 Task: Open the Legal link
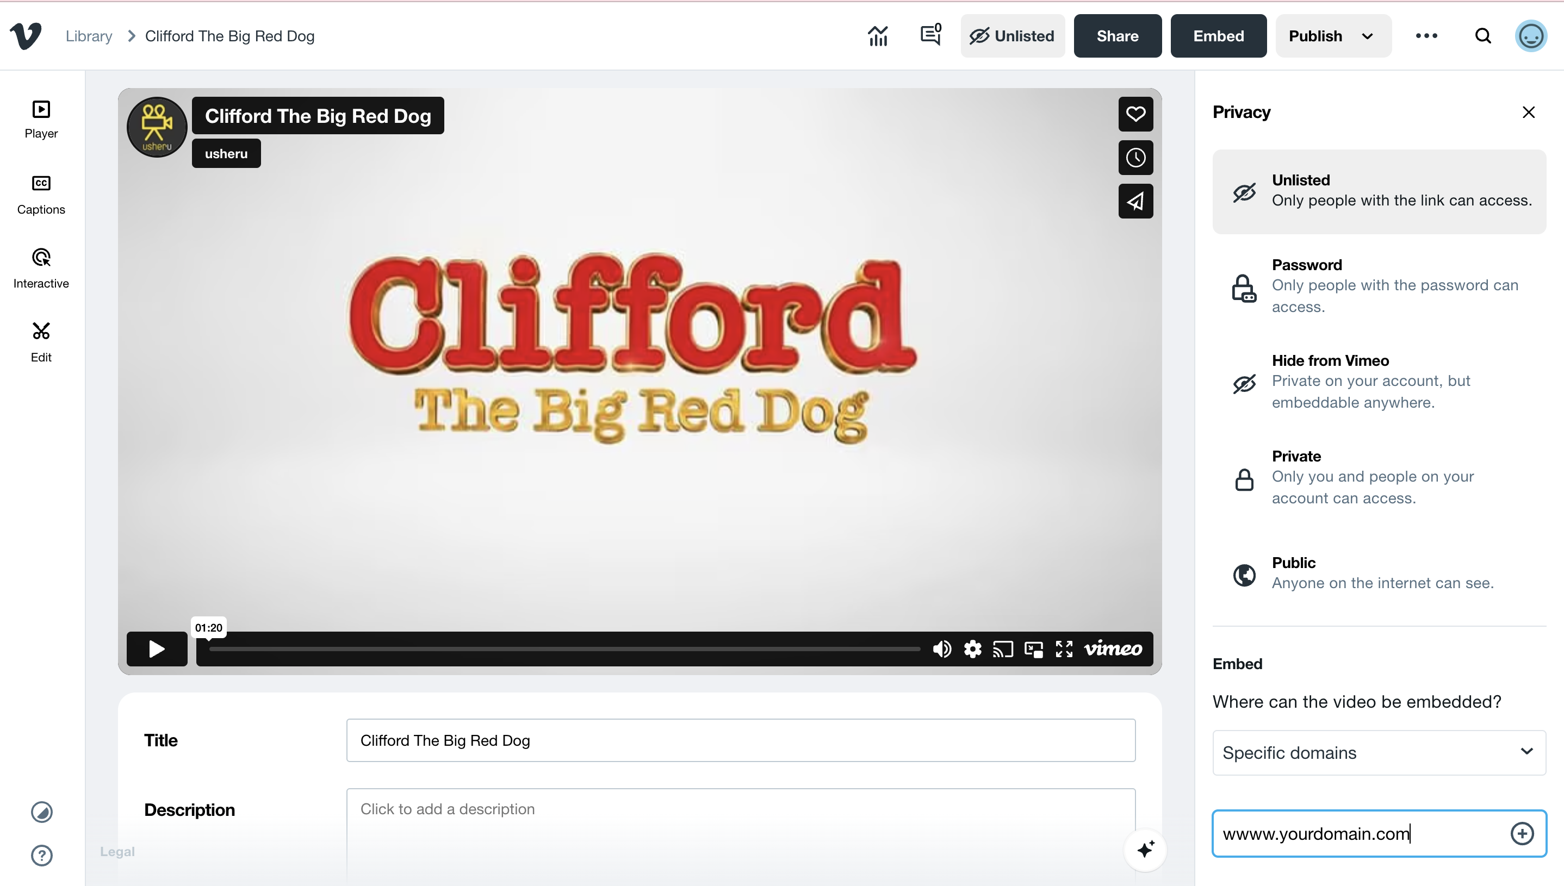tap(117, 851)
